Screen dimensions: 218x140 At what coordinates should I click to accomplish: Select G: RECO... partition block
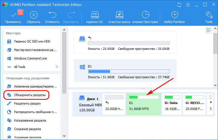194,104
